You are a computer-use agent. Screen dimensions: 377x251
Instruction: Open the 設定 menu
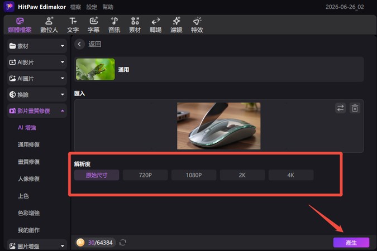(92, 7)
